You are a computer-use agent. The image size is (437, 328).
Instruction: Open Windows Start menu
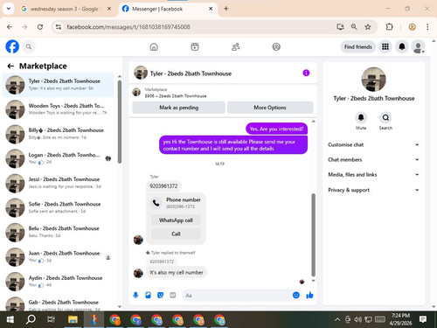coord(10,319)
